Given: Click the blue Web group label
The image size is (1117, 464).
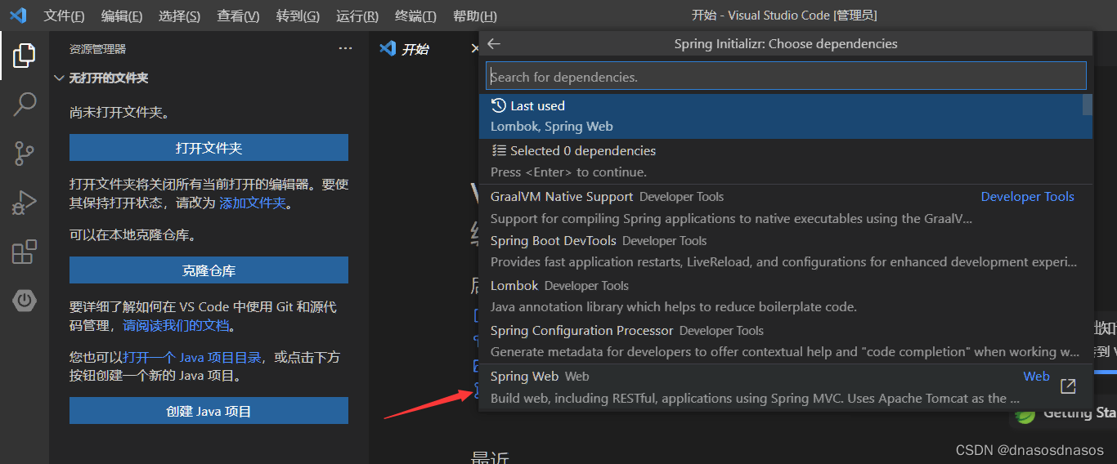Looking at the screenshot, I should click(1036, 376).
